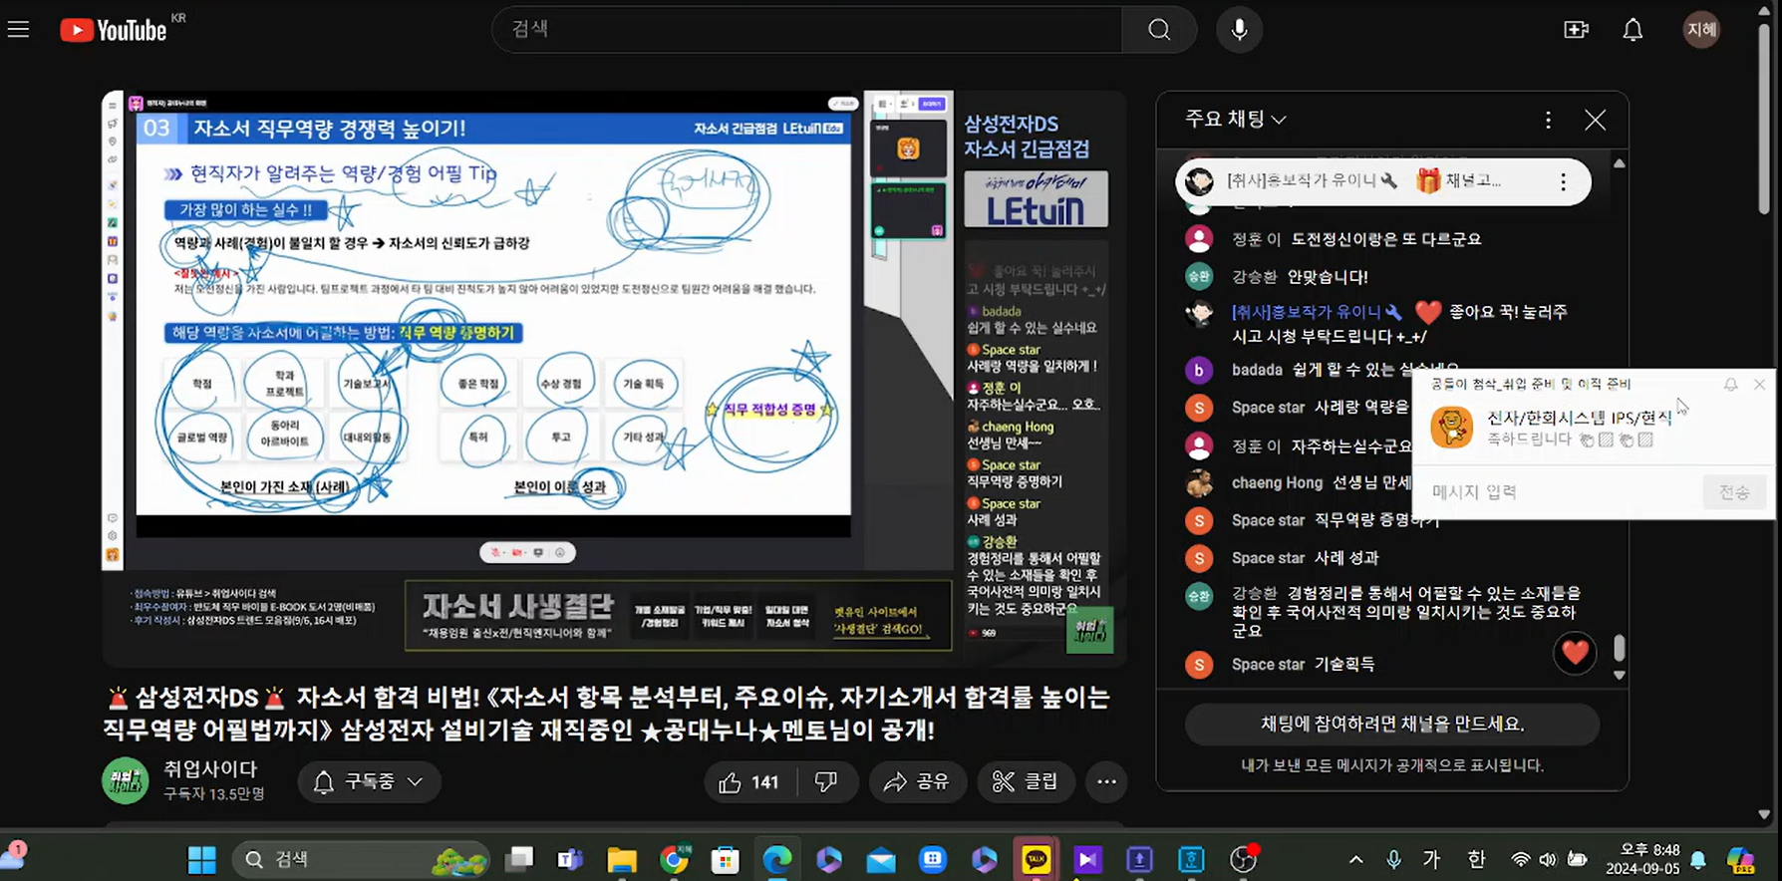Click the system tray microphone icon

click(1393, 859)
